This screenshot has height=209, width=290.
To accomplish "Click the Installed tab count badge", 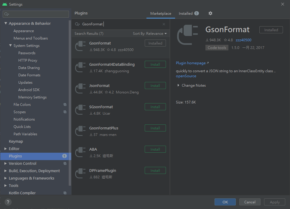I will (x=197, y=13).
